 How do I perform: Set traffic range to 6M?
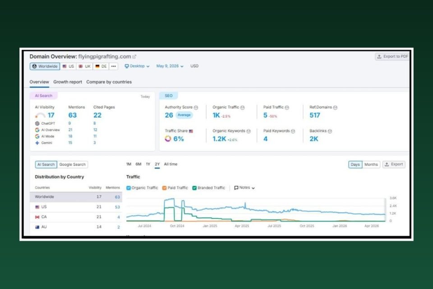coord(138,164)
